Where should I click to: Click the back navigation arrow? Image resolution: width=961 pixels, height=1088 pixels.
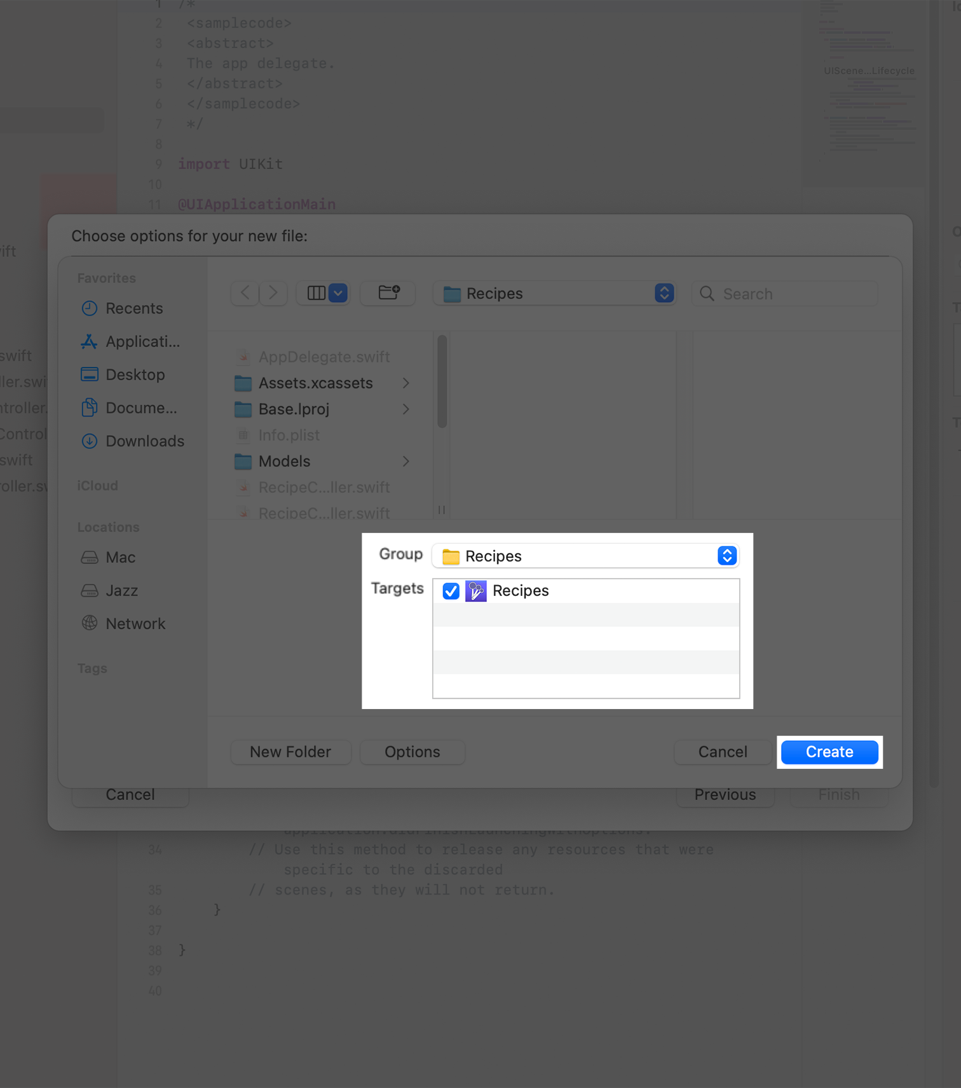(245, 293)
